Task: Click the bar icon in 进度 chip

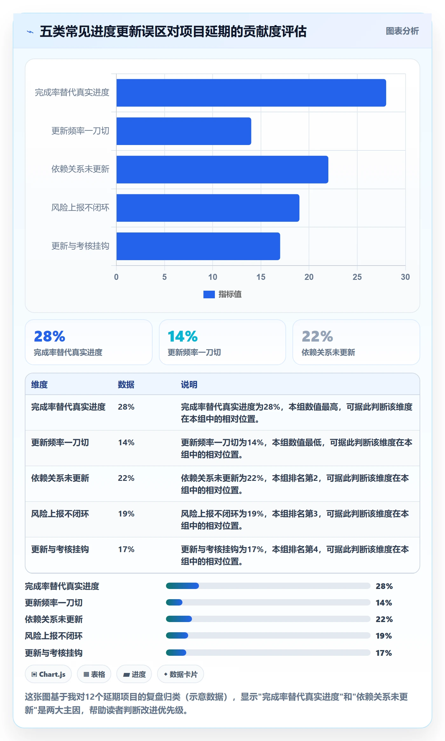Action: [x=127, y=675]
